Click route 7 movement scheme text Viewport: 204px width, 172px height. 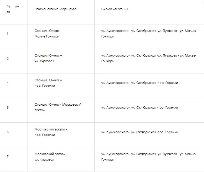149,157
